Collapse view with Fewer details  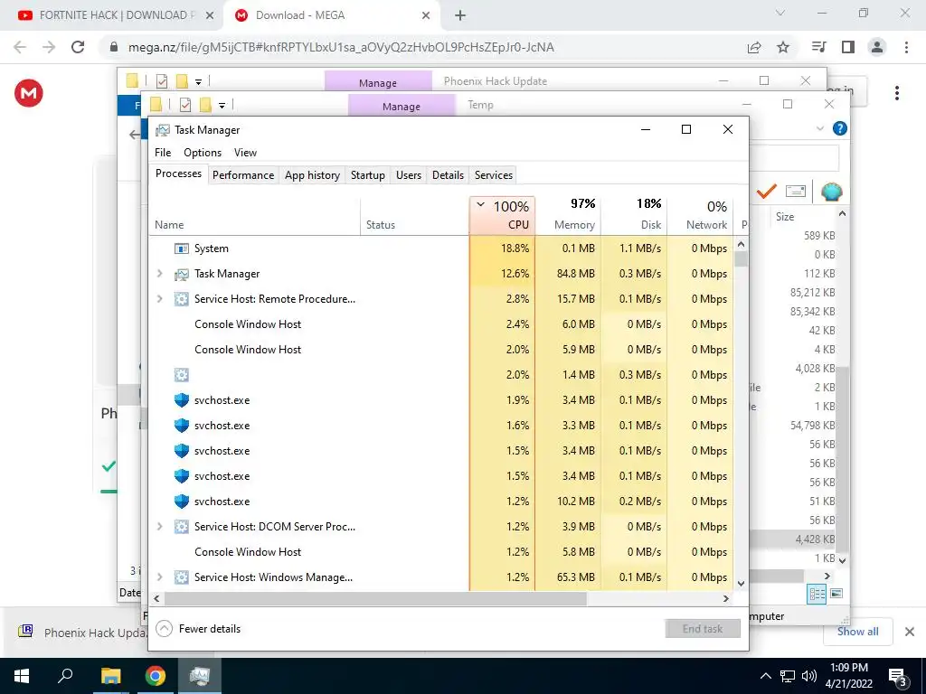pyautogui.click(x=198, y=629)
